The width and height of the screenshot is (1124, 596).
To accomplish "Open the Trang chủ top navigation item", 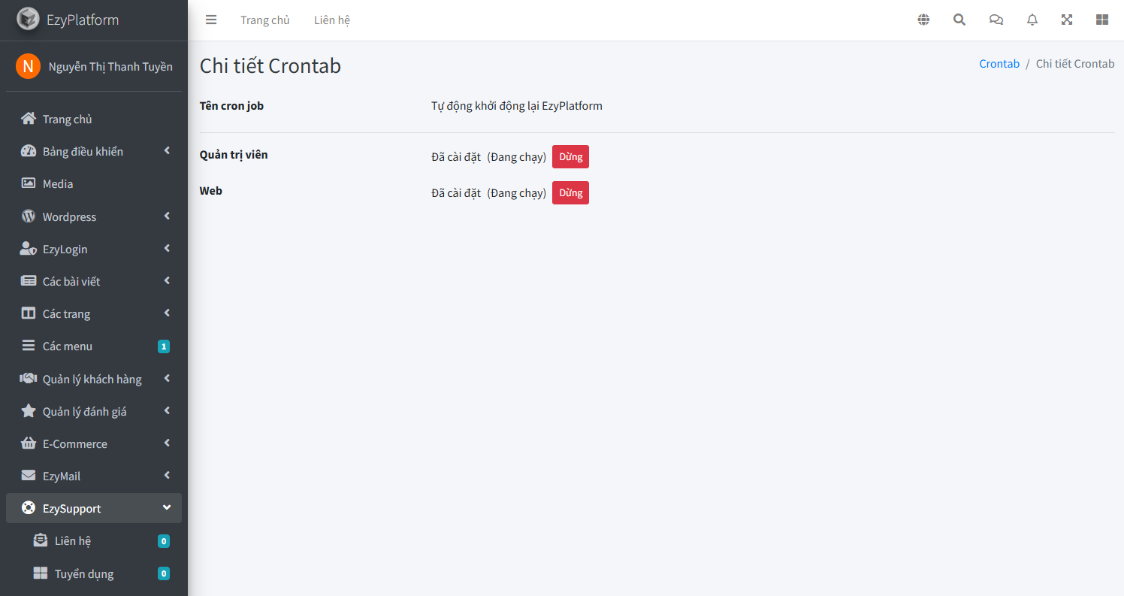I will (x=264, y=20).
